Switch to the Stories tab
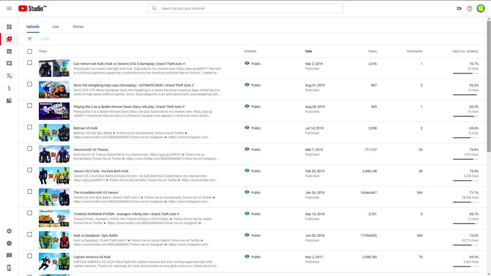491x276 pixels. click(x=78, y=27)
